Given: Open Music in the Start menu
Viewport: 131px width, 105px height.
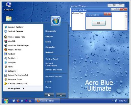Looking at the screenshot, I should [48, 42].
